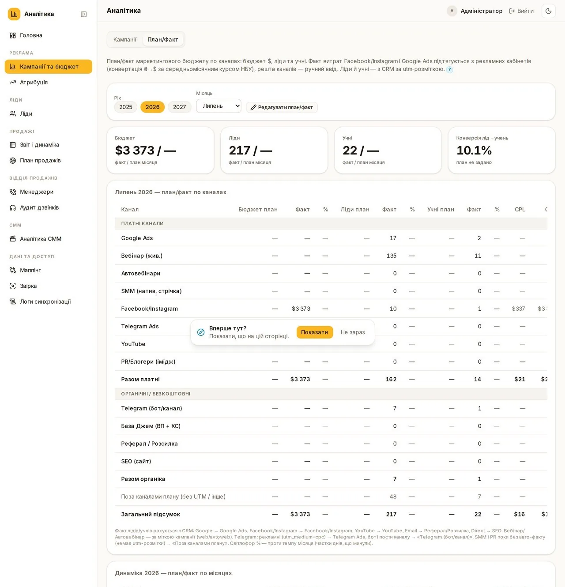Click the Аналітика app logo icon
Image resolution: width=565 pixels, height=587 pixels.
point(14,14)
